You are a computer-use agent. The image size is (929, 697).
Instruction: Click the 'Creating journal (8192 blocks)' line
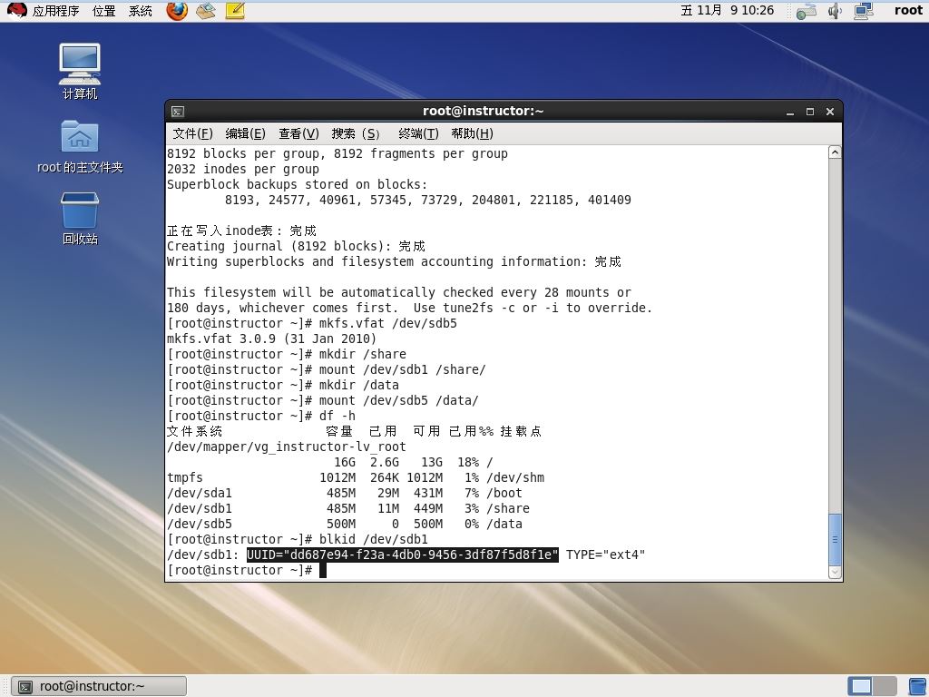(296, 247)
